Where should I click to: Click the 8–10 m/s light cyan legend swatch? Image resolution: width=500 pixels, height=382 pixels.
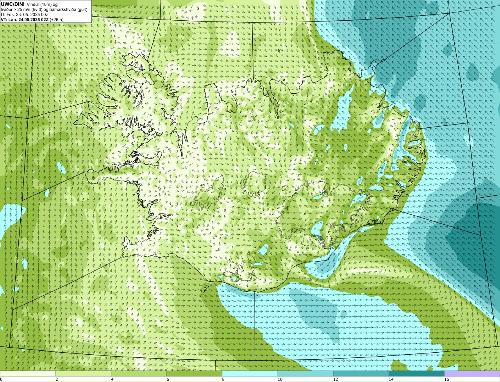point(250,373)
